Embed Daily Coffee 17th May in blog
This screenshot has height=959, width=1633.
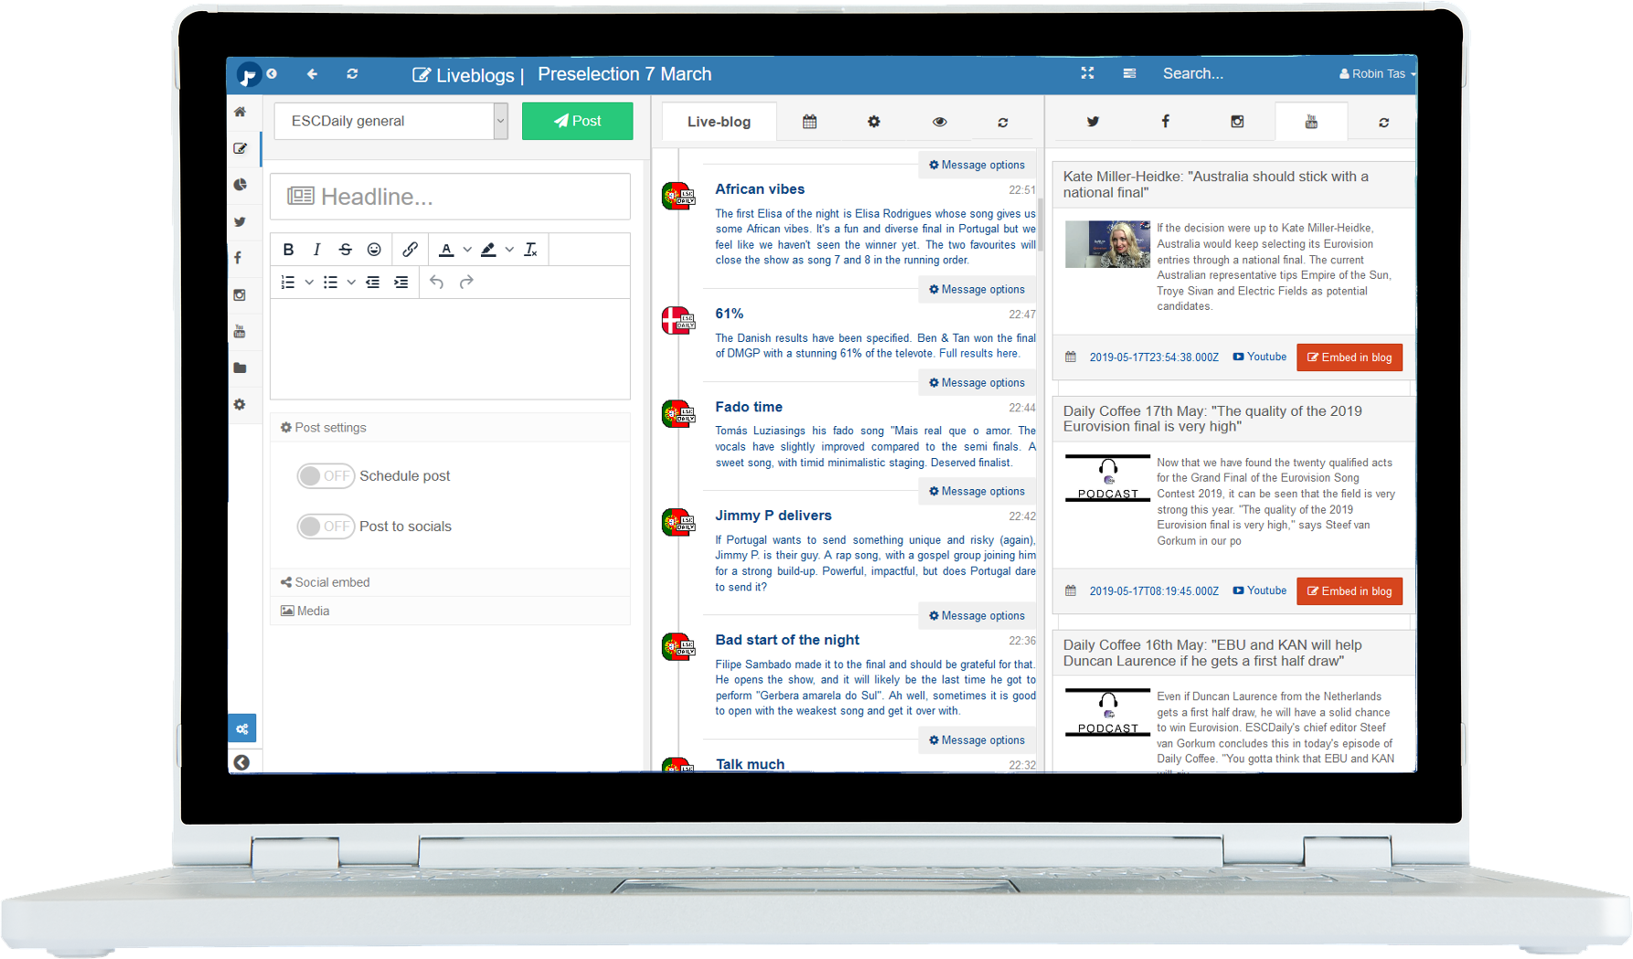coord(1350,591)
